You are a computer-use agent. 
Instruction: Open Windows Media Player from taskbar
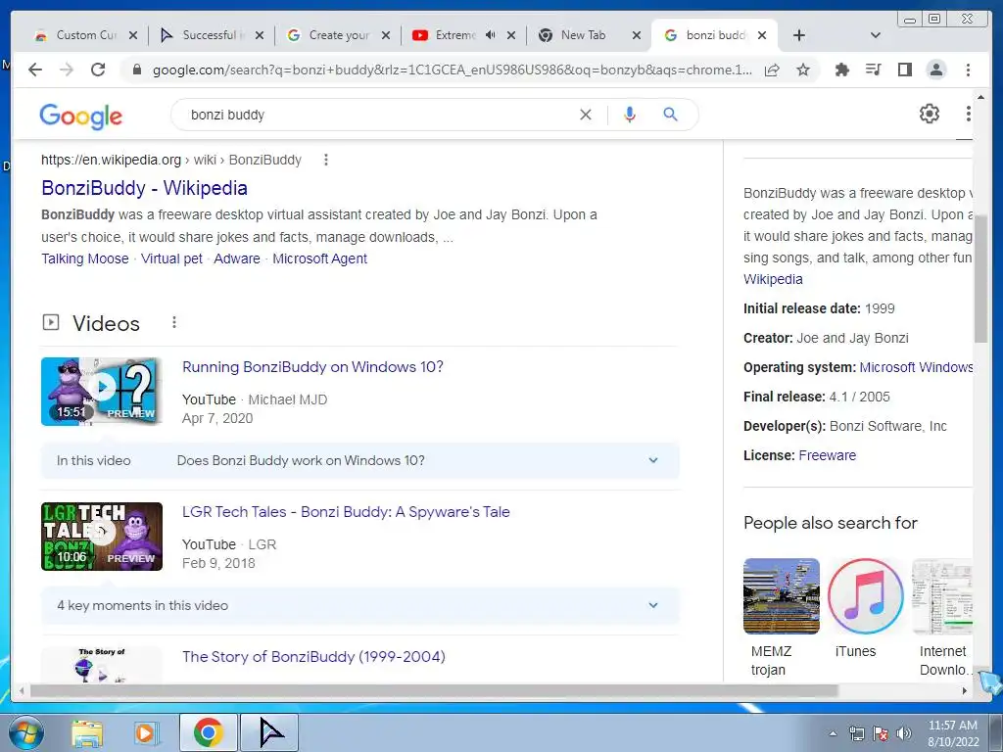click(x=147, y=733)
